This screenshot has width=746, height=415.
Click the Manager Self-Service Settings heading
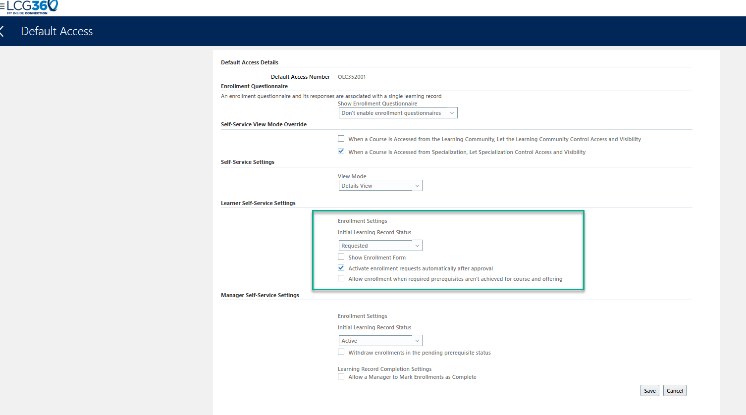point(260,295)
